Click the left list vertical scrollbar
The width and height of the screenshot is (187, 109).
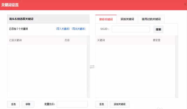(x=89, y=67)
